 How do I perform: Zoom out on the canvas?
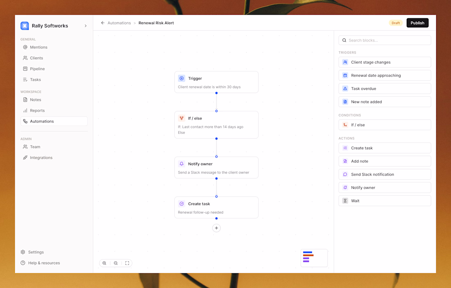(x=116, y=263)
